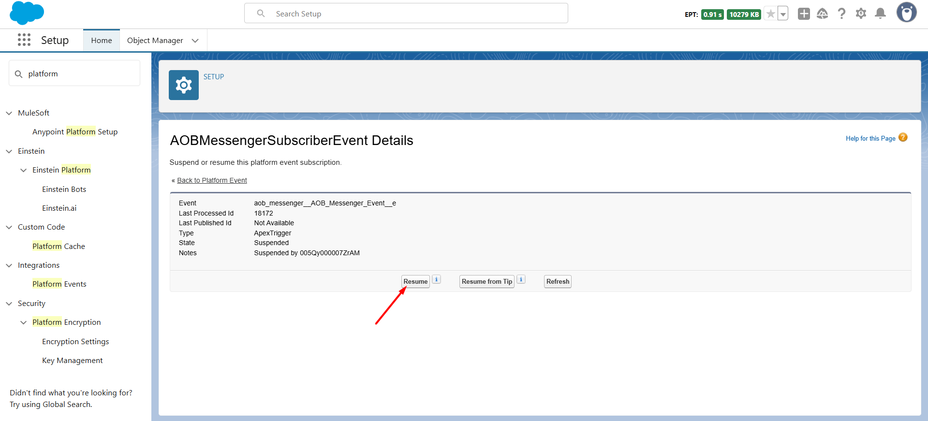Click the Search Setup field
928x421 pixels.
(x=406, y=13)
